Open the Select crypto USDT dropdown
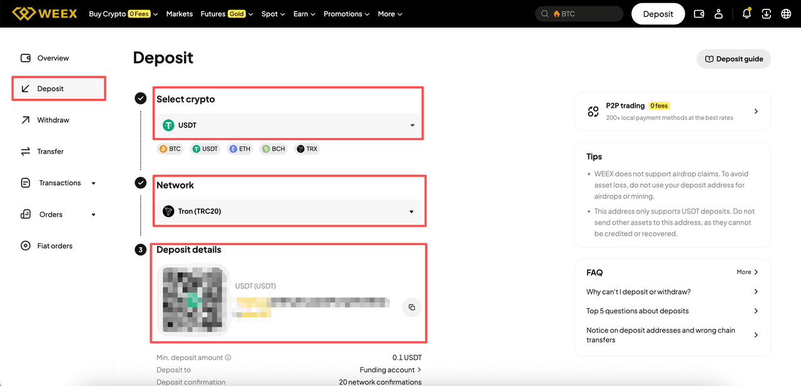The height and width of the screenshot is (386, 801). point(288,125)
